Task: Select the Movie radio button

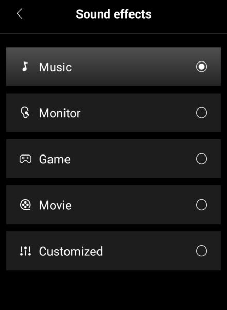Action: [x=201, y=205]
